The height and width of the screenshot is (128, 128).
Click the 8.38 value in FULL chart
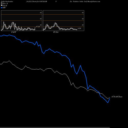[79, 28]
